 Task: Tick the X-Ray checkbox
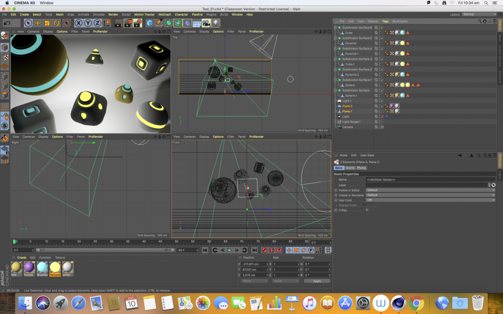[367, 210]
